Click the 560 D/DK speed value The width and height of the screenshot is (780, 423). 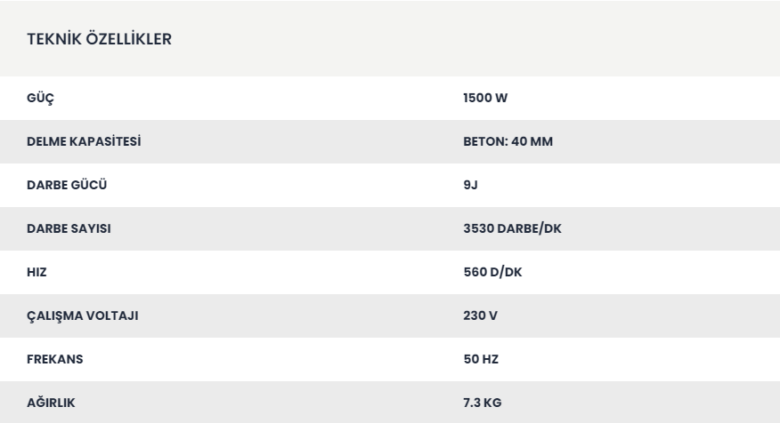point(492,272)
